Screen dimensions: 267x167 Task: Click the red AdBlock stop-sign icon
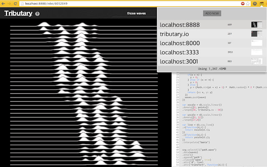click(243, 4)
